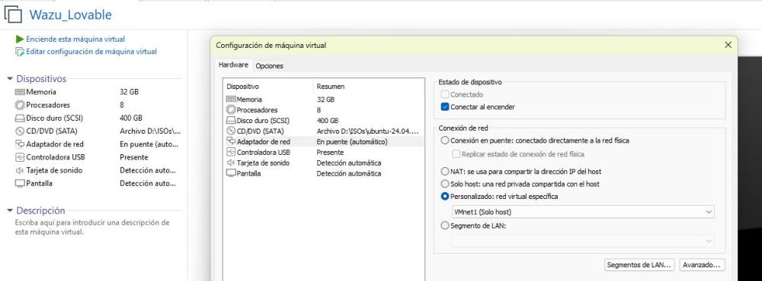Click the Avanzado... button
This screenshot has width=762, height=281.
(x=702, y=265)
